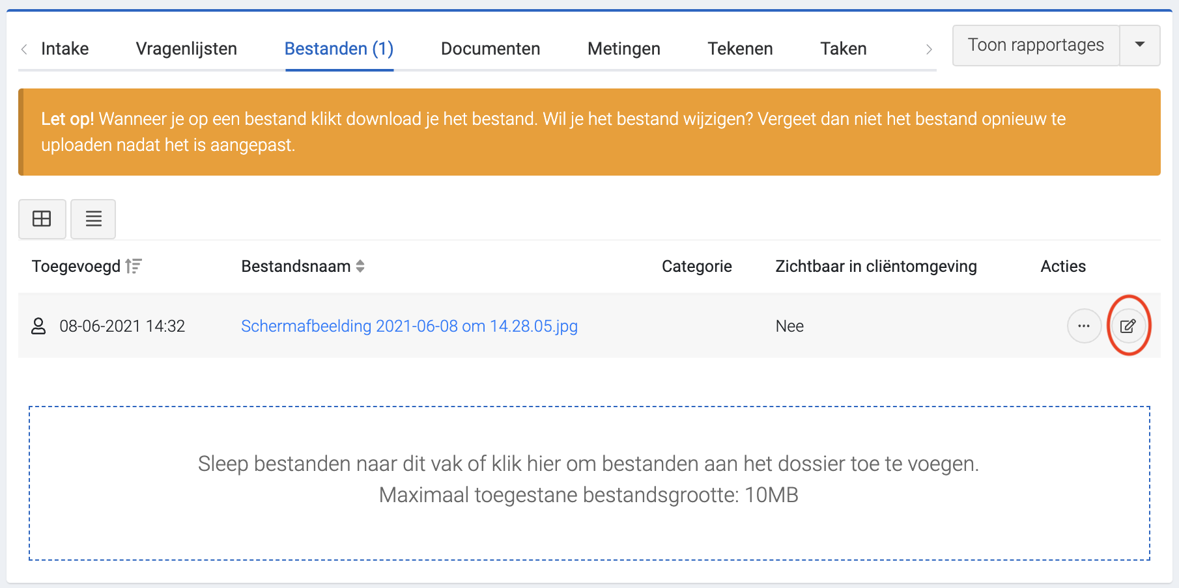Open the edit action for the uploaded file

pos(1129,326)
